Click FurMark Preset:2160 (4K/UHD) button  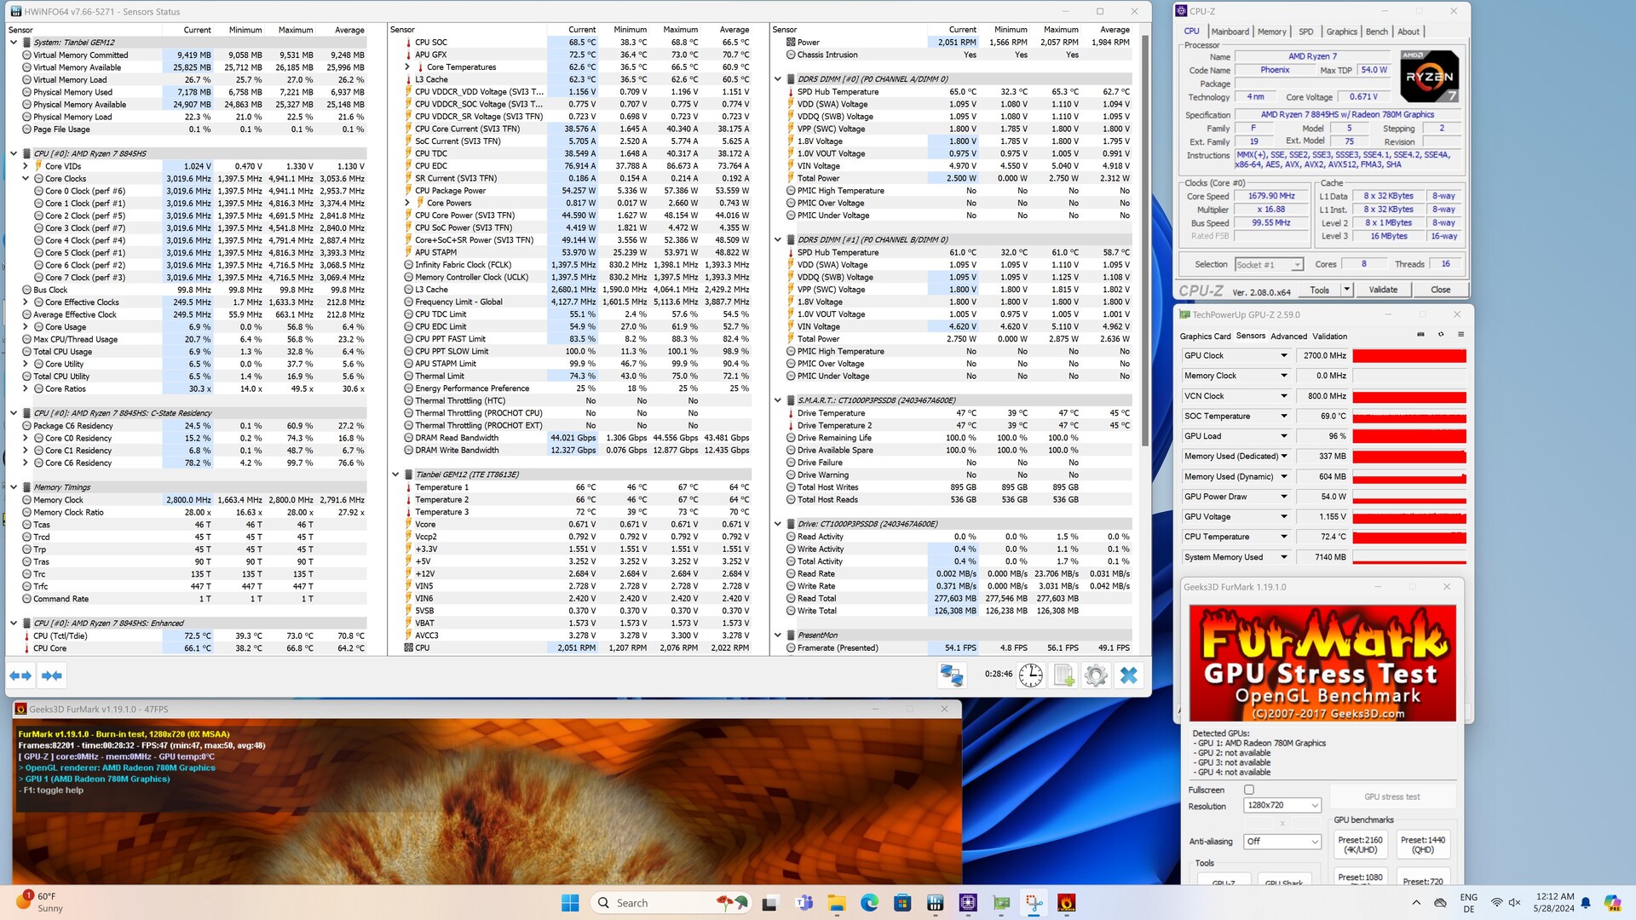(x=1360, y=844)
